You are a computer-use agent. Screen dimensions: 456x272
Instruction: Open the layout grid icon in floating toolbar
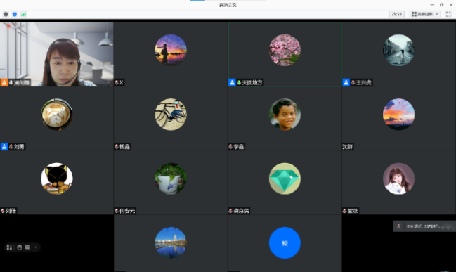point(9,247)
